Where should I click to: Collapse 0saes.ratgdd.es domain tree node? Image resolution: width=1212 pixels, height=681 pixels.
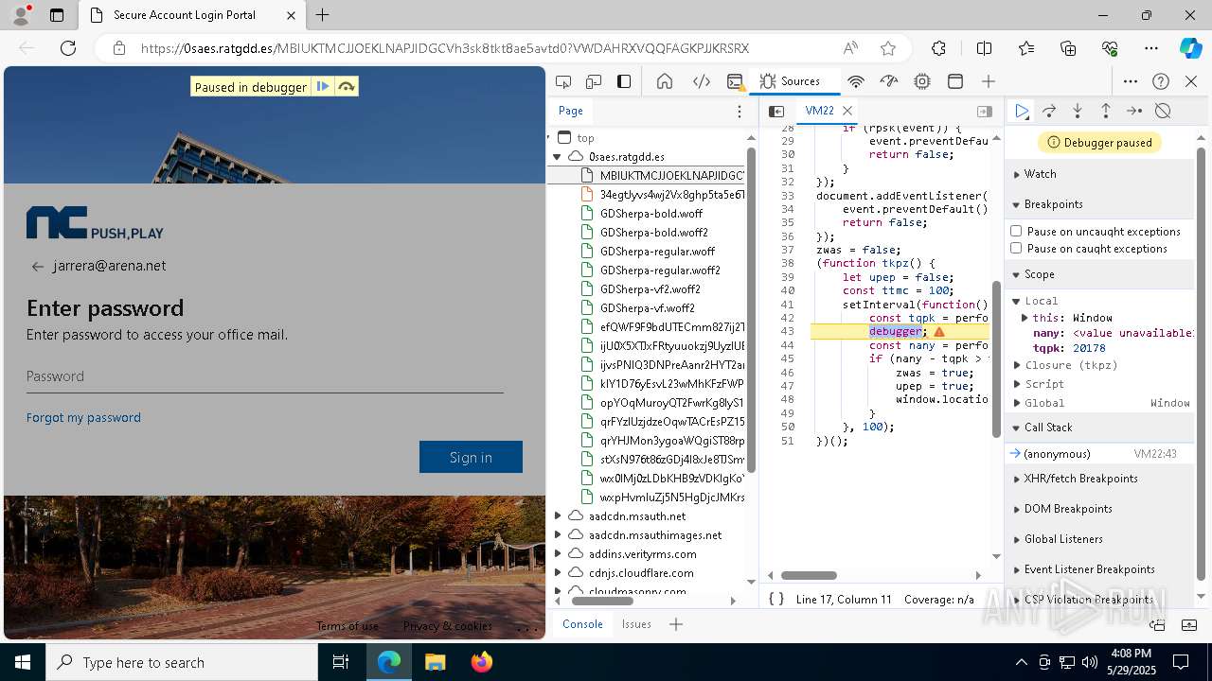(x=558, y=157)
